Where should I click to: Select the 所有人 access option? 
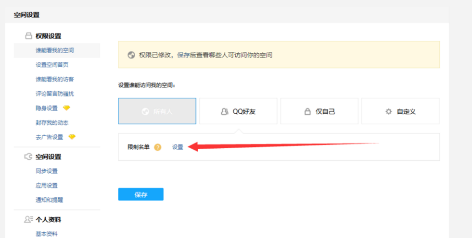157,111
